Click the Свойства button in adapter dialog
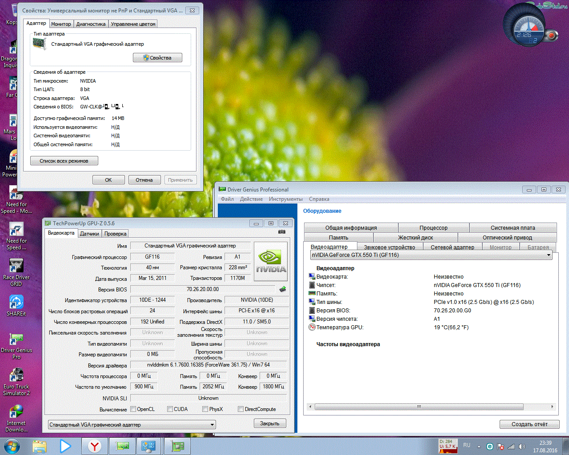Screen dimensions: 569x455 pyautogui.click(x=157, y=58)
